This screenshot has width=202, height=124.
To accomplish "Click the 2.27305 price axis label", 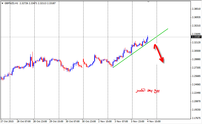I will (x=196, y=67).
